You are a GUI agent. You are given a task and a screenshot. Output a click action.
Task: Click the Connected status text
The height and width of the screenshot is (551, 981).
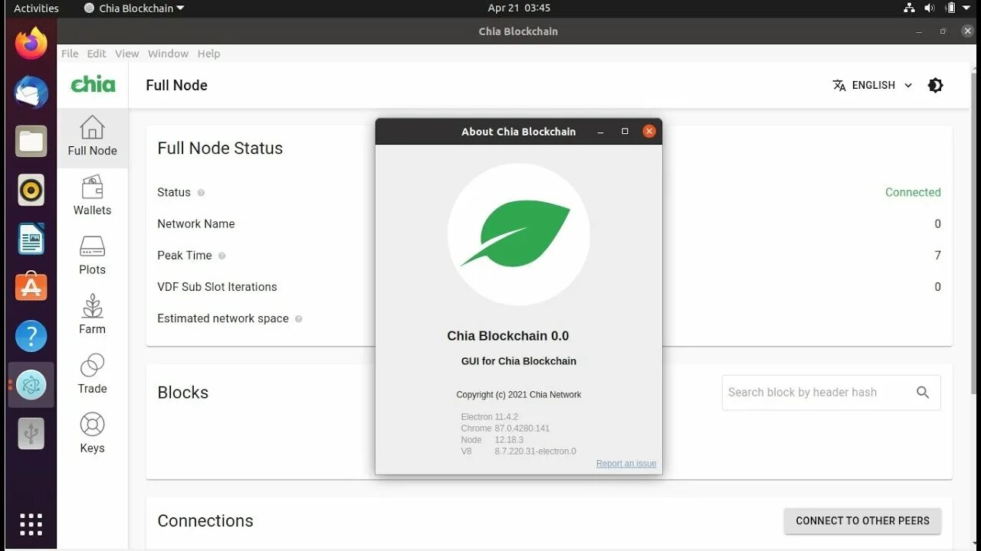point(913,193)
